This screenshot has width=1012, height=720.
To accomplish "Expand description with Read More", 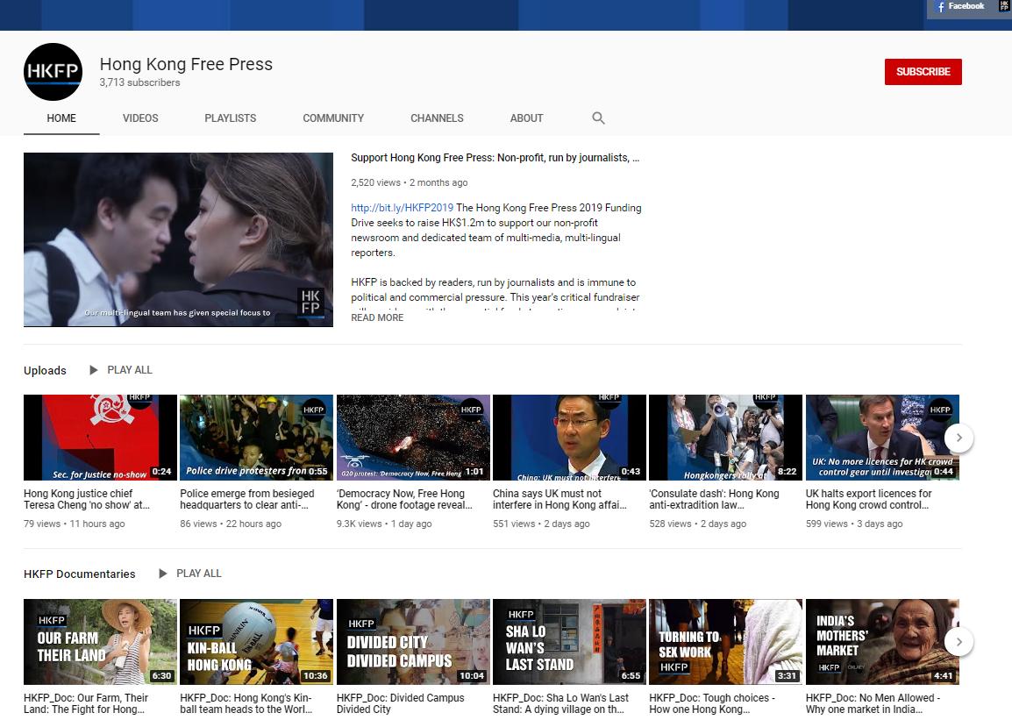I will coord(377,317).
